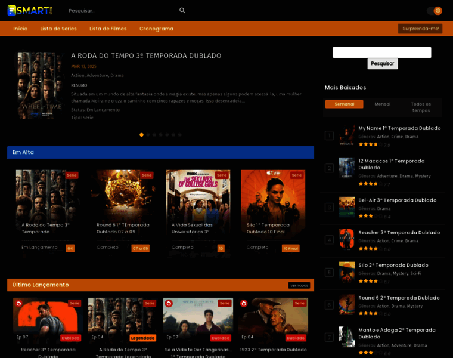The width and height of the screenshot is (453, 358).
Task: Click Round 6 2ª Temporada poster thumbnail
Action: (347, 304)
